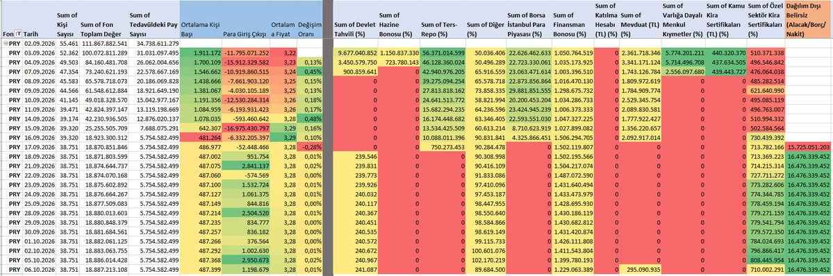Image resolution: width=833 pixels, height=276 pixels.
Task: Click Mevduat value 295.090.935
Action: pyautogui.click(x=640, y=270)
